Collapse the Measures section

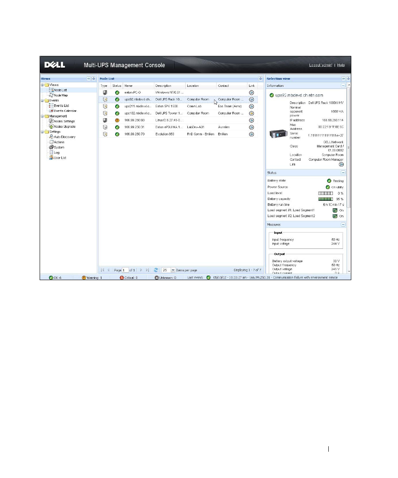point(343,225)
